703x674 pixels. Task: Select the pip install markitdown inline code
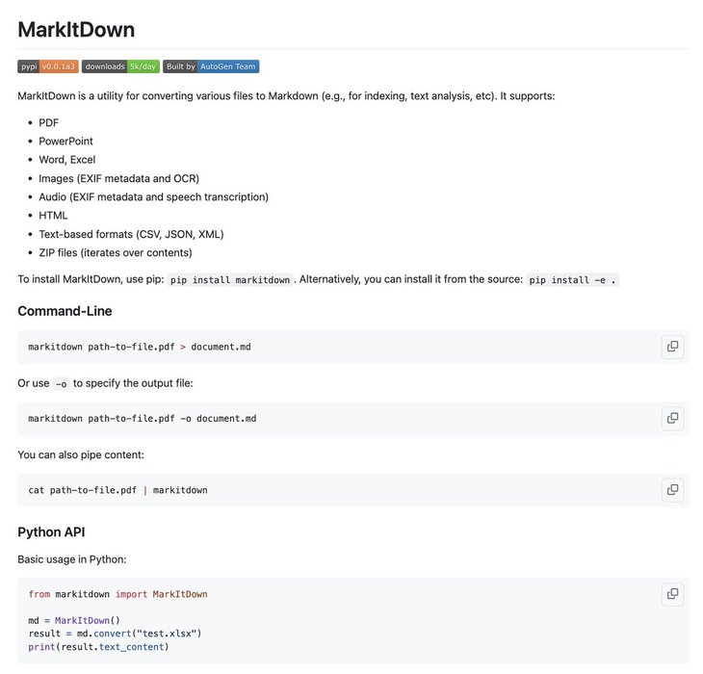(230, 279)
